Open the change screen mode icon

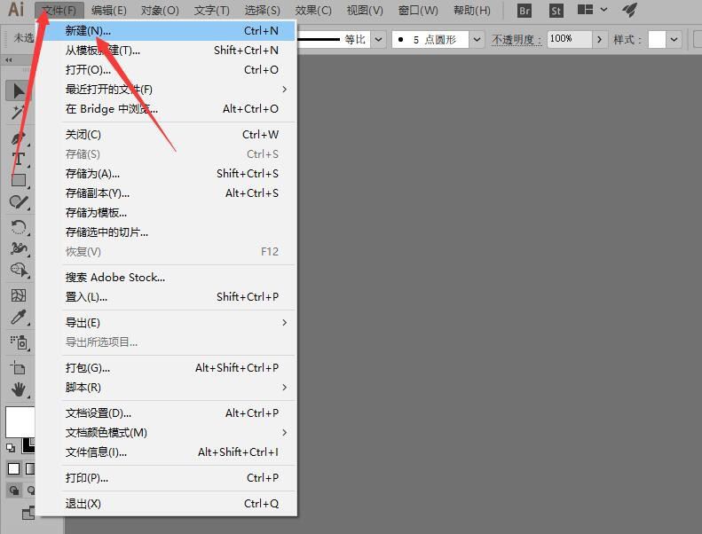pos(28,512)
